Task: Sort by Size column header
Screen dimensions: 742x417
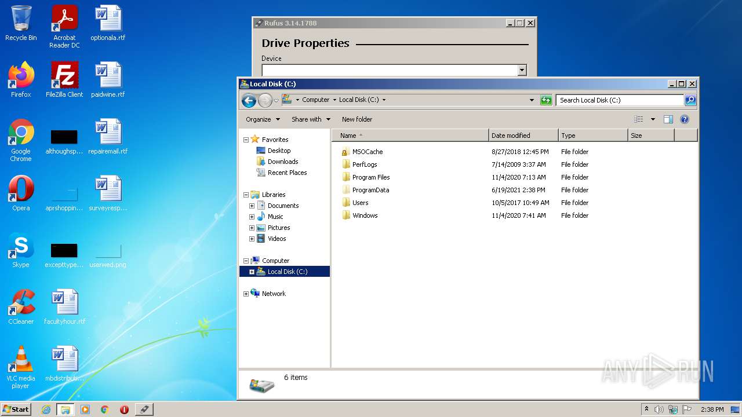Action: point(651,136)
